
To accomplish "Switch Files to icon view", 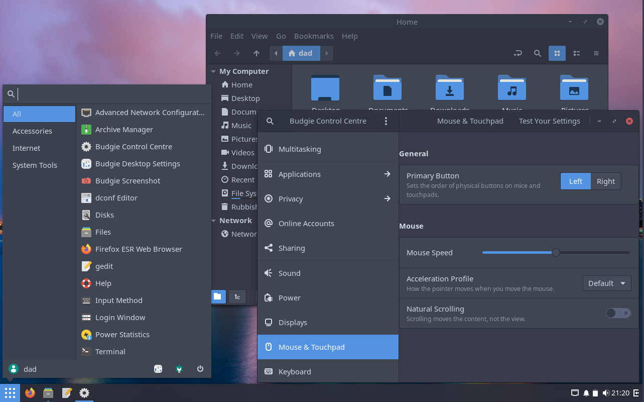I will click(557, 53).
